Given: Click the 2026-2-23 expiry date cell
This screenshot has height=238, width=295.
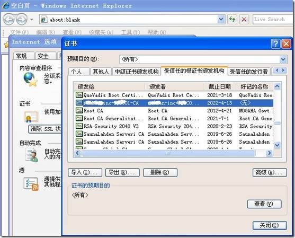Looking at the screenshot, I should click(220, 126).
